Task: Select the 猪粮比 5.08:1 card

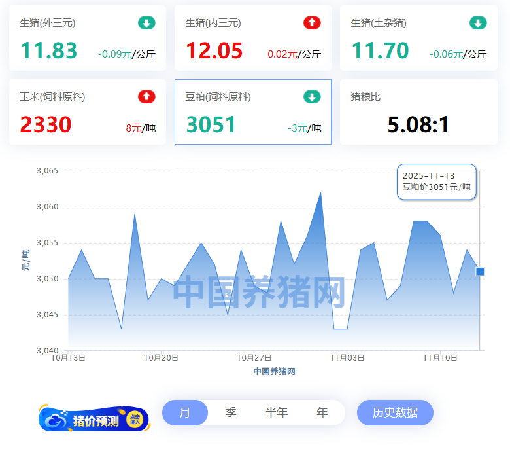Action: tap(418, 112)
